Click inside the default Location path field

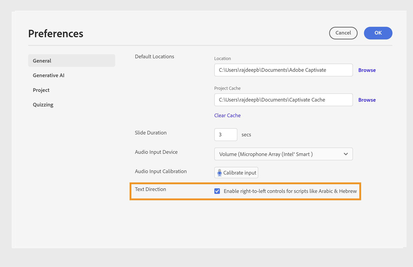click(x=283, y=70)
